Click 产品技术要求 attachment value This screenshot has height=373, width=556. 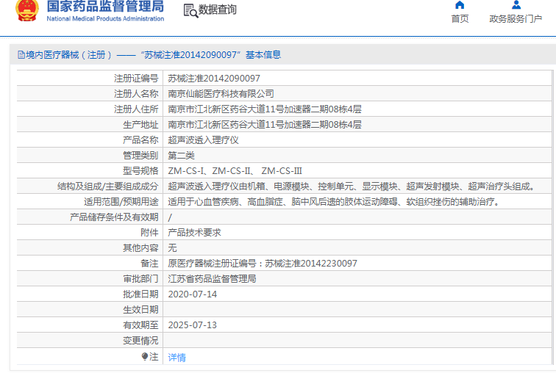tap(194, 233)
